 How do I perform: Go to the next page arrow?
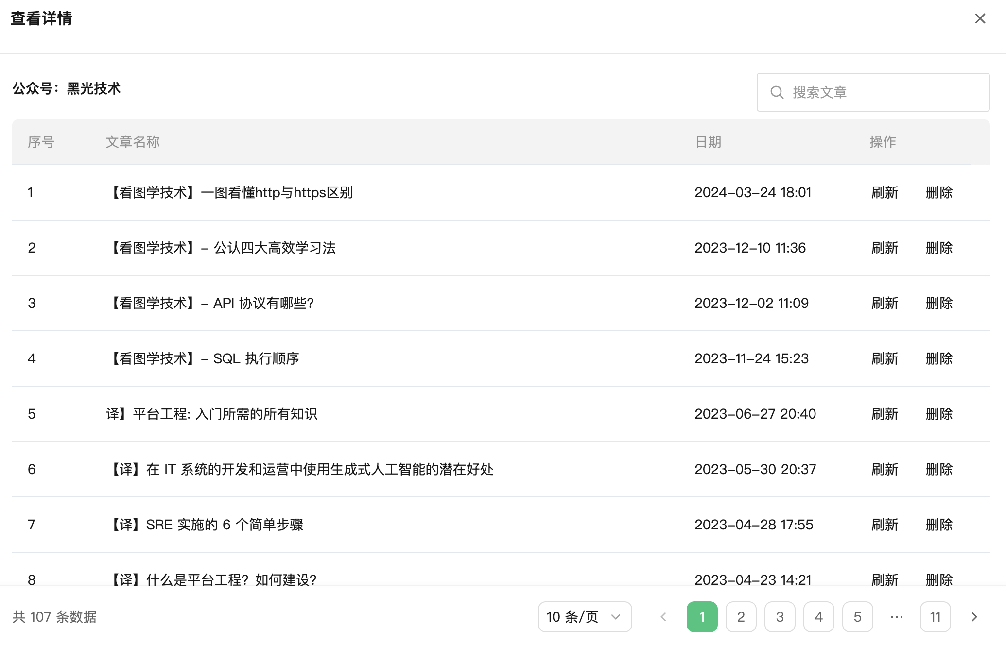click(974, 617)
